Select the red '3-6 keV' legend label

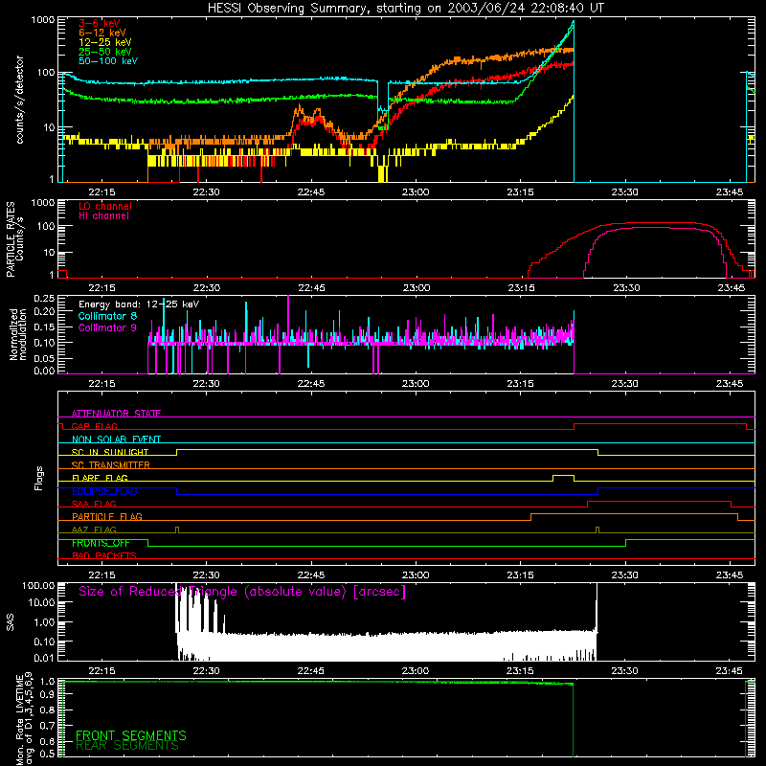[x=99, y=23]
